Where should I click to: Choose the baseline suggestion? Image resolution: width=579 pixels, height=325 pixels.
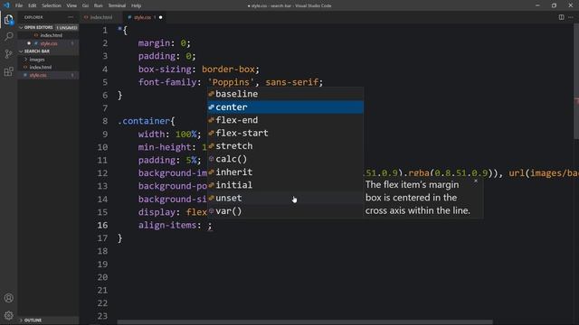tap(286, 94)
